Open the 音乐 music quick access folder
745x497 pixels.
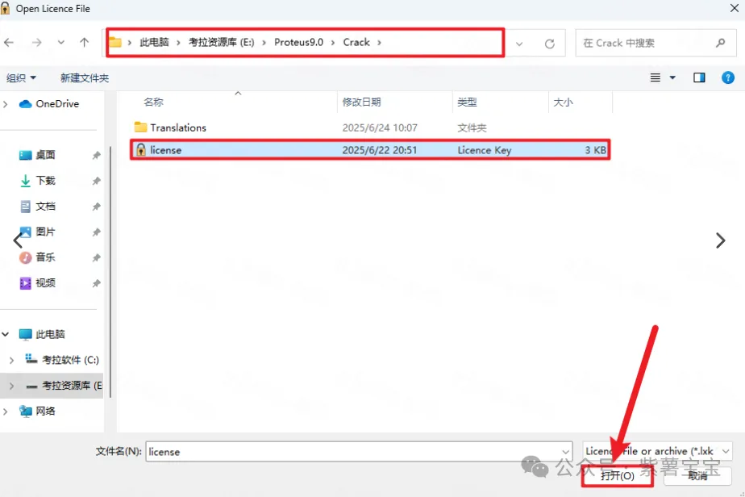[x=45, y=257]
